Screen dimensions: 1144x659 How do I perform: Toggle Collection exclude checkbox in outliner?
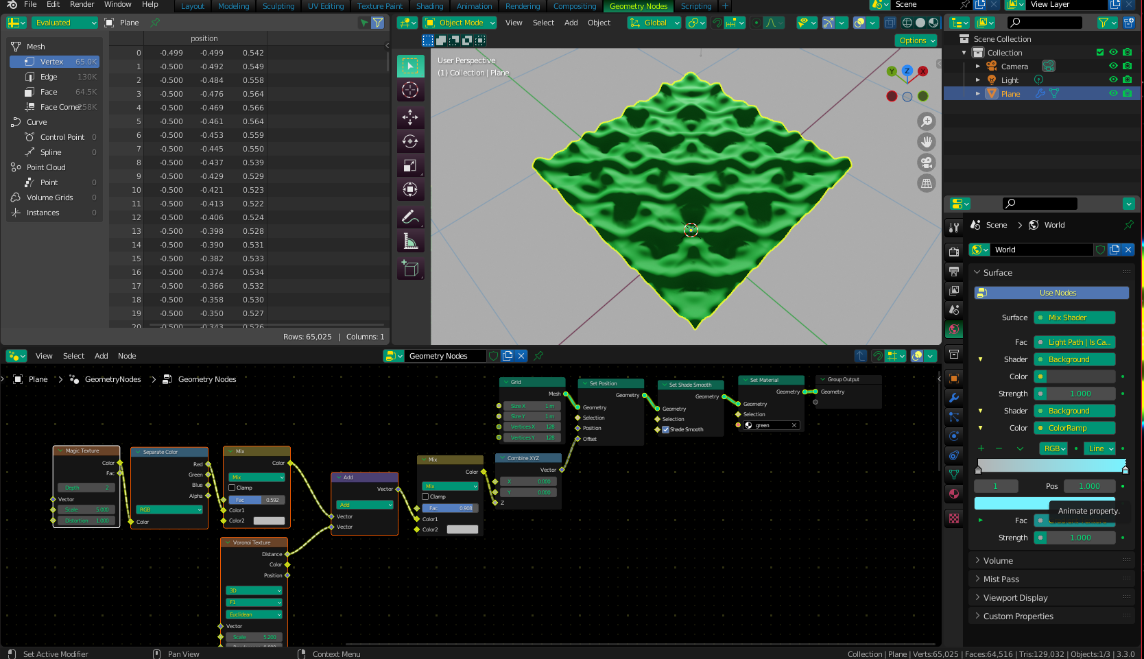point(1100,53)
